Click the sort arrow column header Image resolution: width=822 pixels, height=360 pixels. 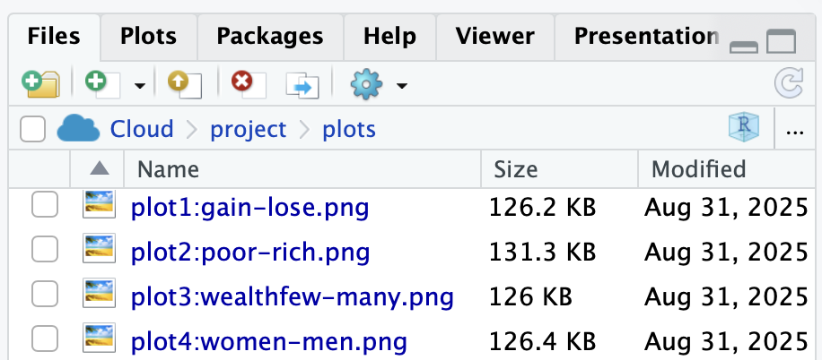click(99, 168)
